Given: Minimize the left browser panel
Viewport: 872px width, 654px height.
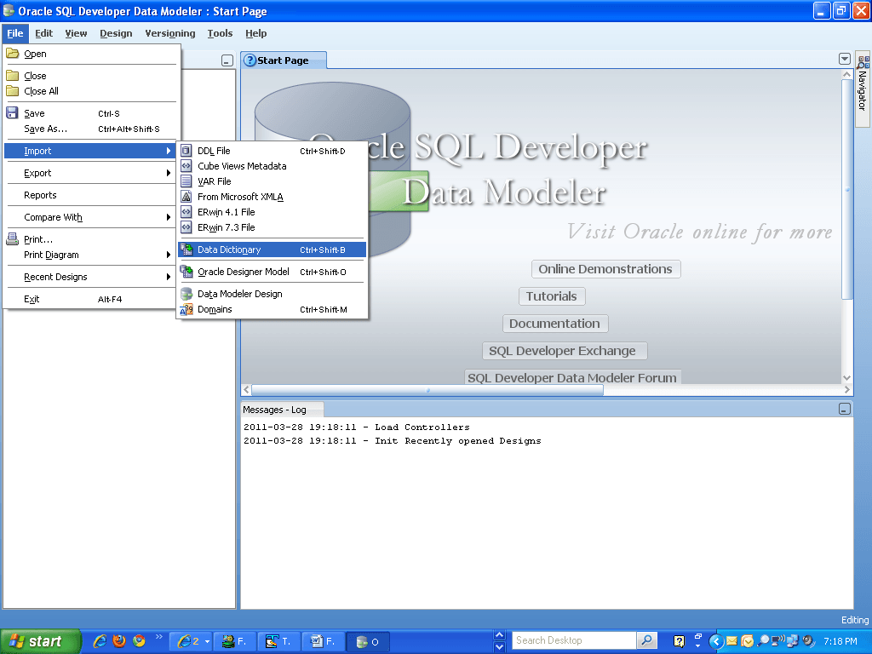Looking at the screenshot, I should [227, 60].
